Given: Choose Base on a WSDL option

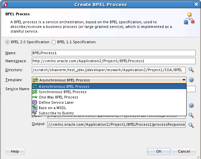Looking at the screenshot, I should (x=109, y=108).
